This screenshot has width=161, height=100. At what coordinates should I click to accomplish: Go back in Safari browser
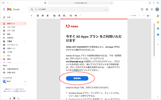[x=8, y=3]
